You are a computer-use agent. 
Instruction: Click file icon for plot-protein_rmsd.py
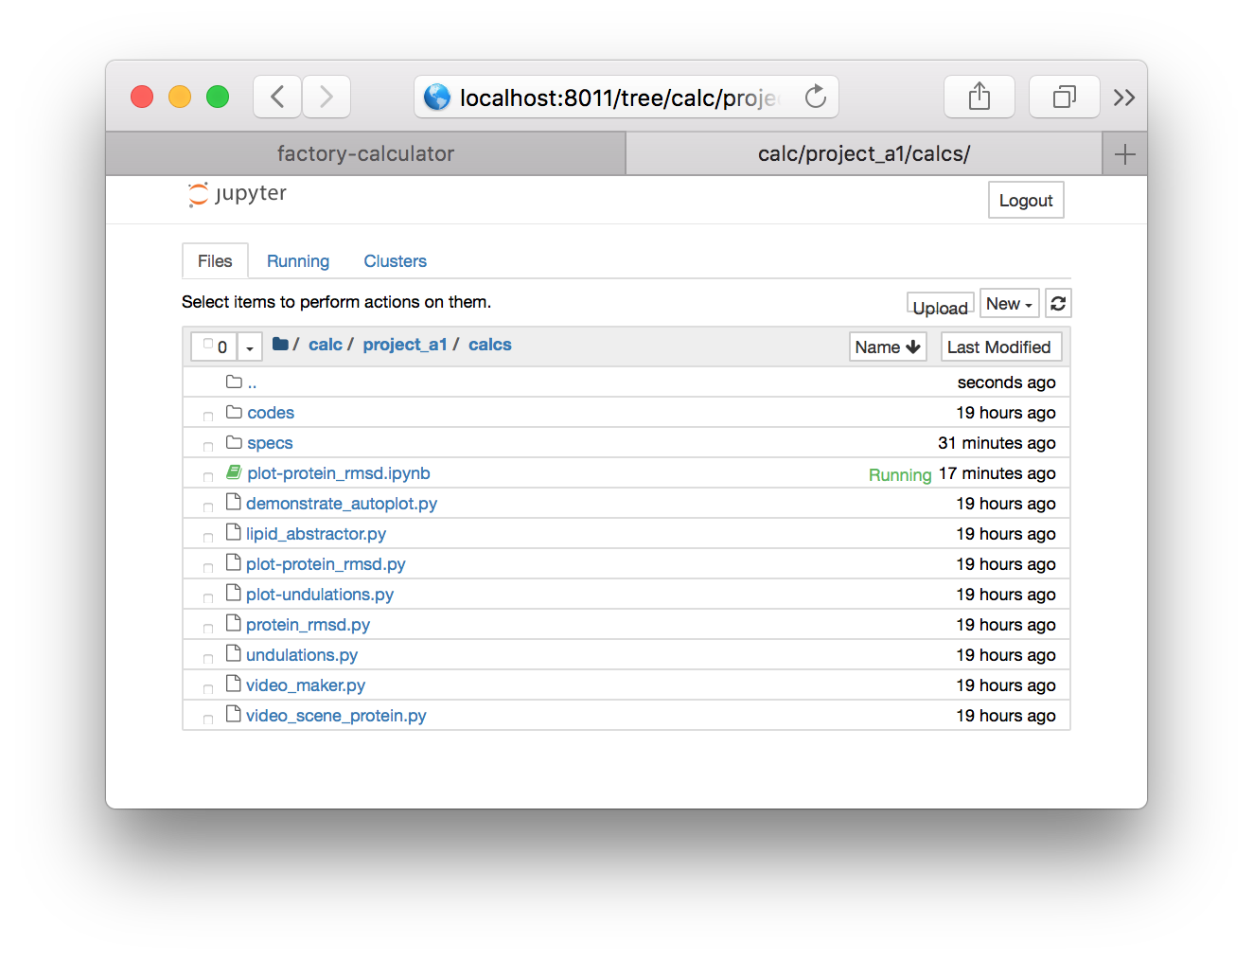coord(234,562)
